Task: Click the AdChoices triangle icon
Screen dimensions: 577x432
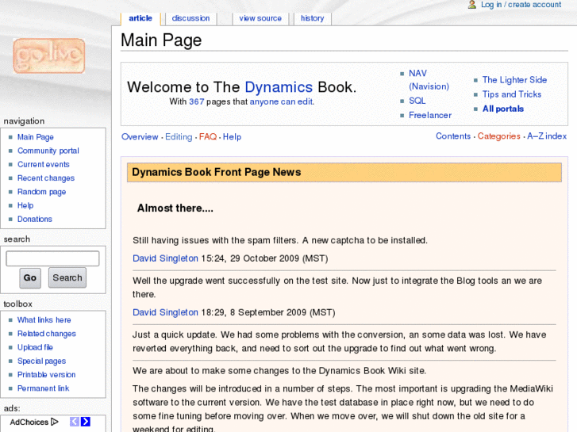Action: [x=55, y=422]
